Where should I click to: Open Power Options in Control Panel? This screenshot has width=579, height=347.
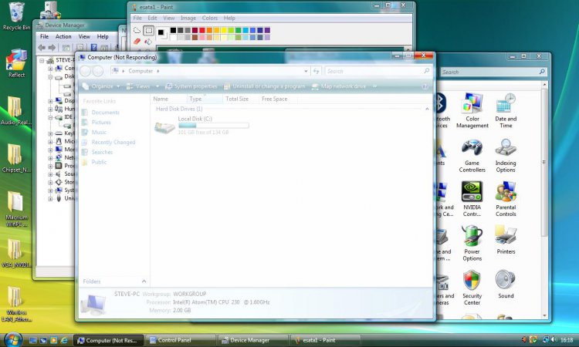click(x=472, y=244)
